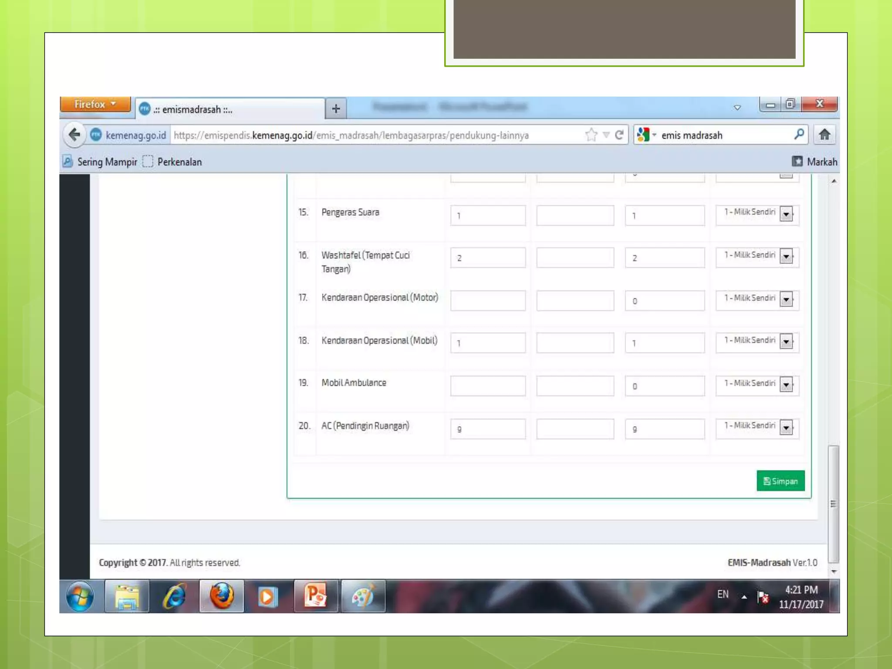
Task: Click the search magnifier icon
Action: (x=799, y=135)
